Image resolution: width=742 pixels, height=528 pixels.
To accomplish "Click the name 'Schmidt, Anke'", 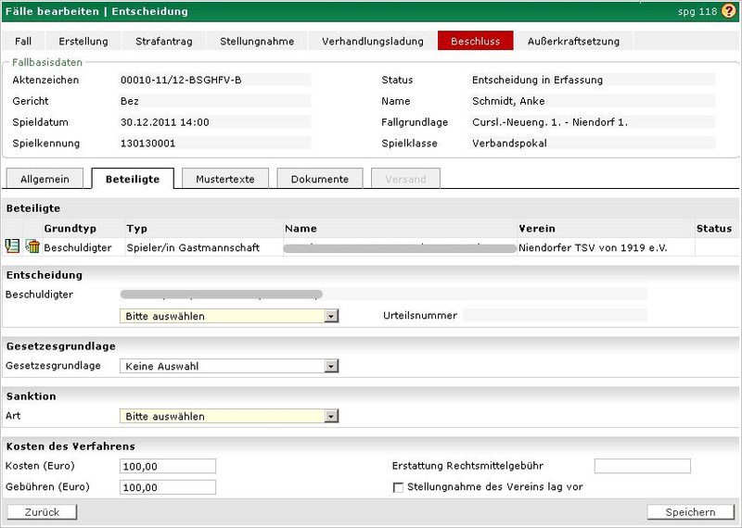I will [508, 101].
